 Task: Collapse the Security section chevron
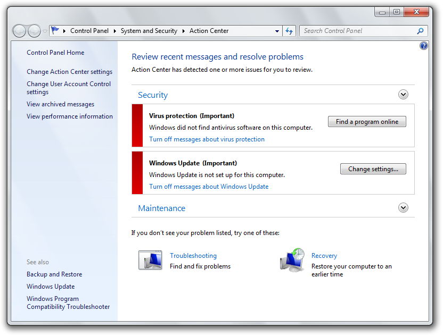403,94
